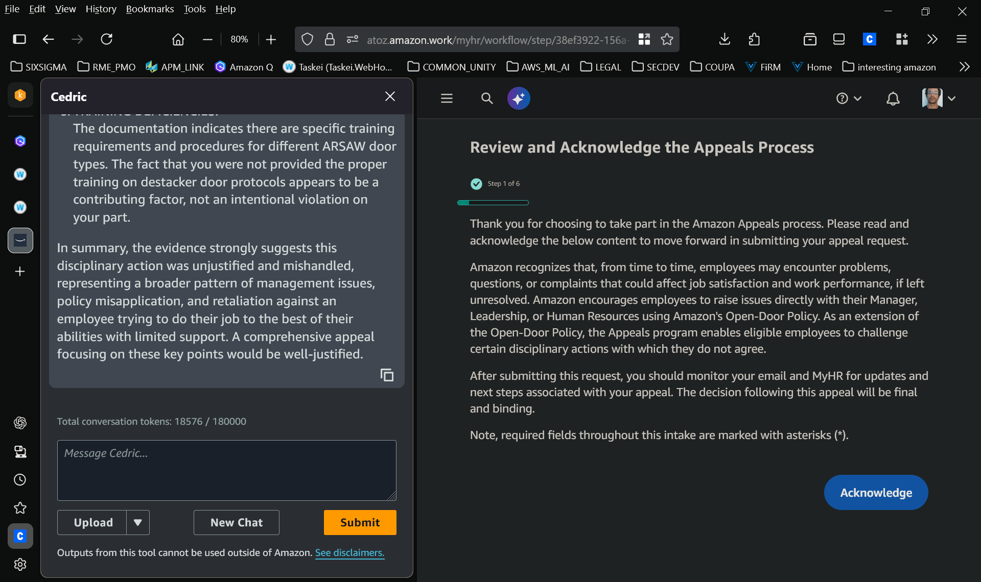981x582 pixels.
Task: Open chat history via the clock icon
Action: point(20,479)
